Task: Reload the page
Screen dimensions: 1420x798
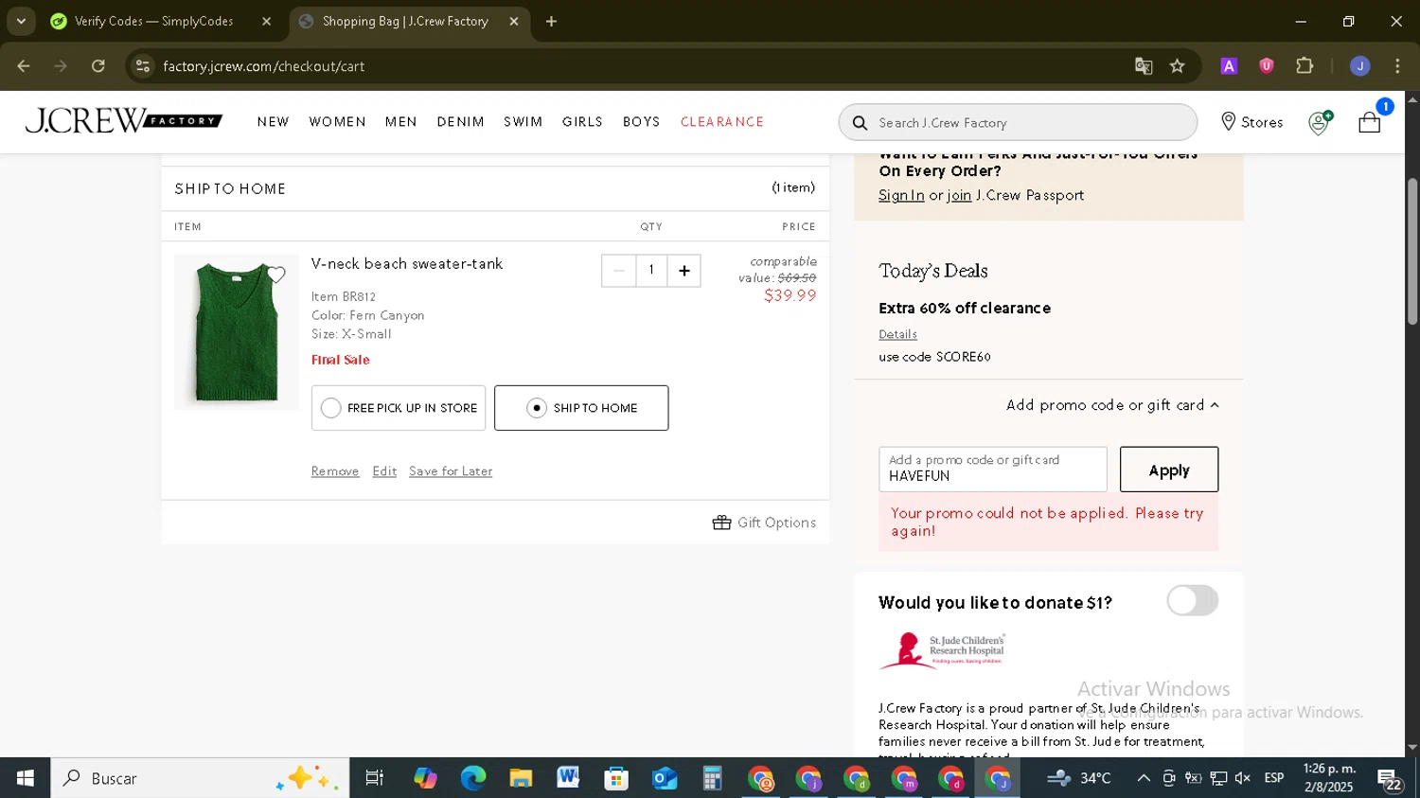Action: coord(98,66)
